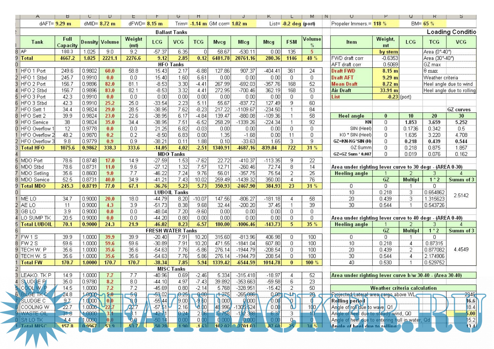Select the Trim value cell showing -1.14 m
Viewport: 494px width, 349px height.
(x=198, y=24)
